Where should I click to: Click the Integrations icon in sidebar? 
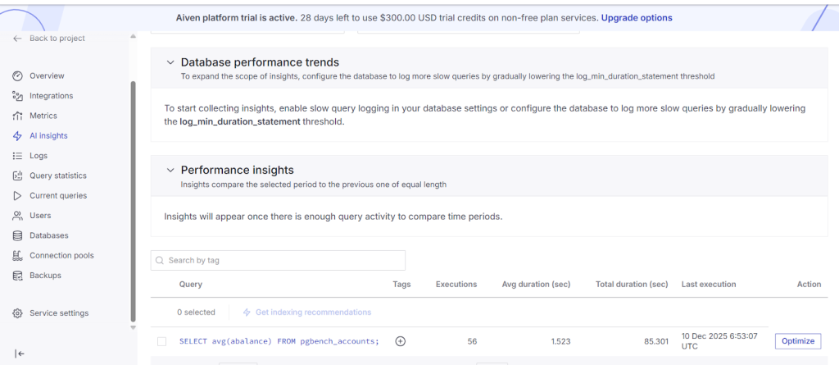tap(17, 96)
